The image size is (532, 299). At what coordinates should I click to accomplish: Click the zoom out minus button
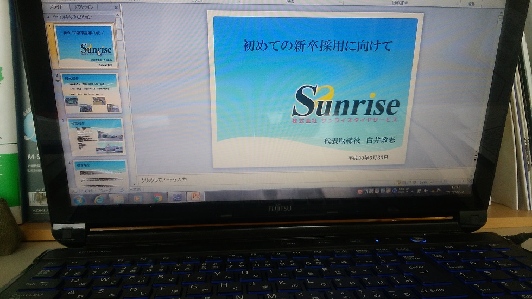(432, 182)
